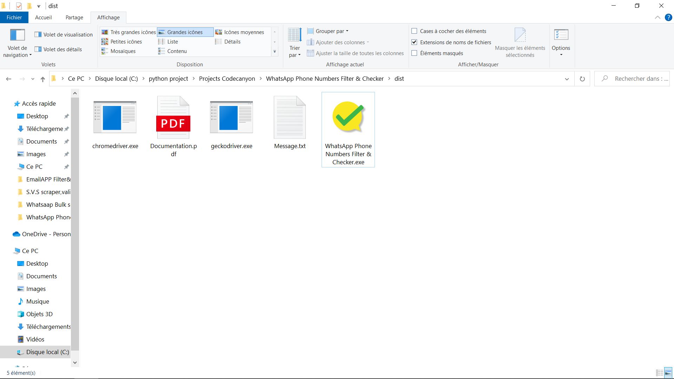
Task: Open the Fichier menu
Action: tap(14, 18)
